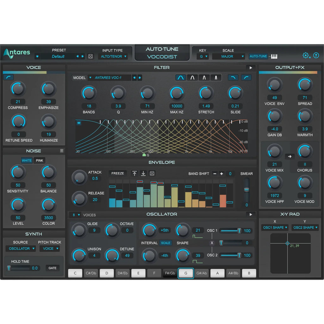The width and height of the screenshot is (324, 324).
Task: Open the Input Type Alto/Tenor dropdown
Action: click(x=113, y=57)
